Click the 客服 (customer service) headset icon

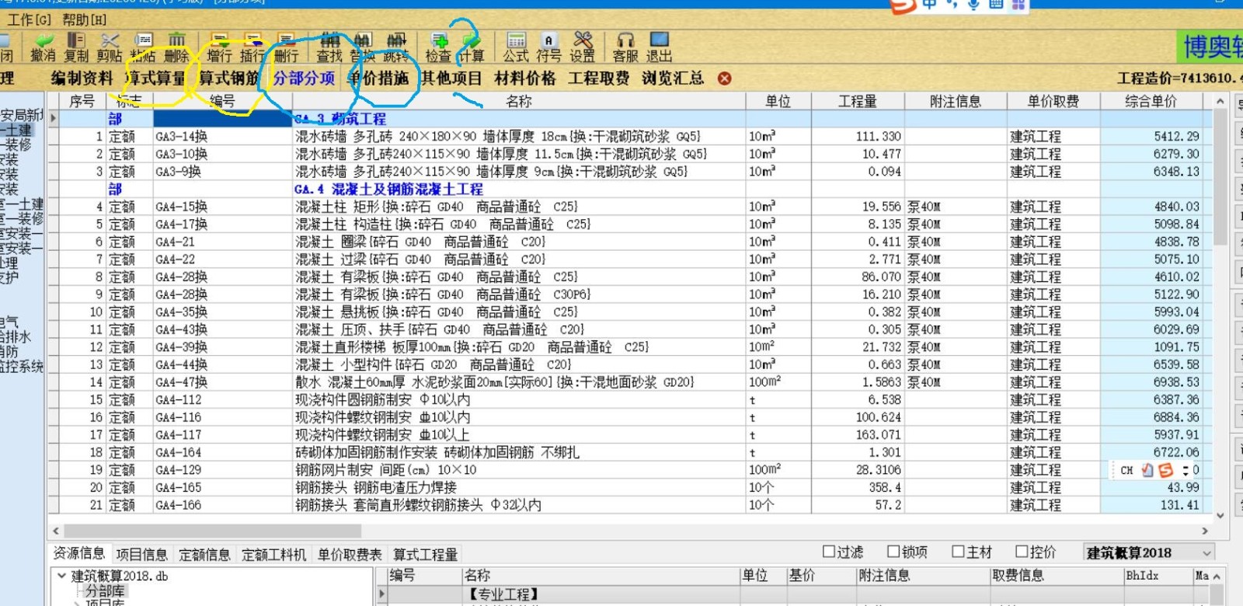(x=625, y=47)
